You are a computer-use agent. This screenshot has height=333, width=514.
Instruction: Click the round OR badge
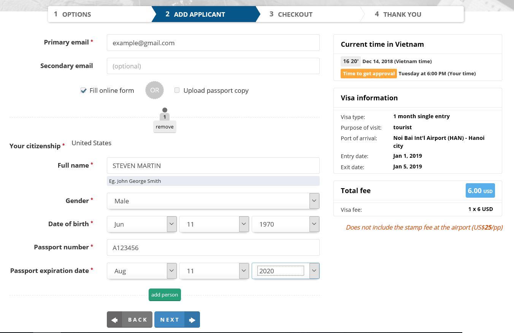154,90
